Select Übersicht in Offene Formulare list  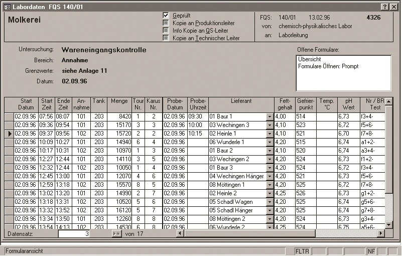[309, 59]
